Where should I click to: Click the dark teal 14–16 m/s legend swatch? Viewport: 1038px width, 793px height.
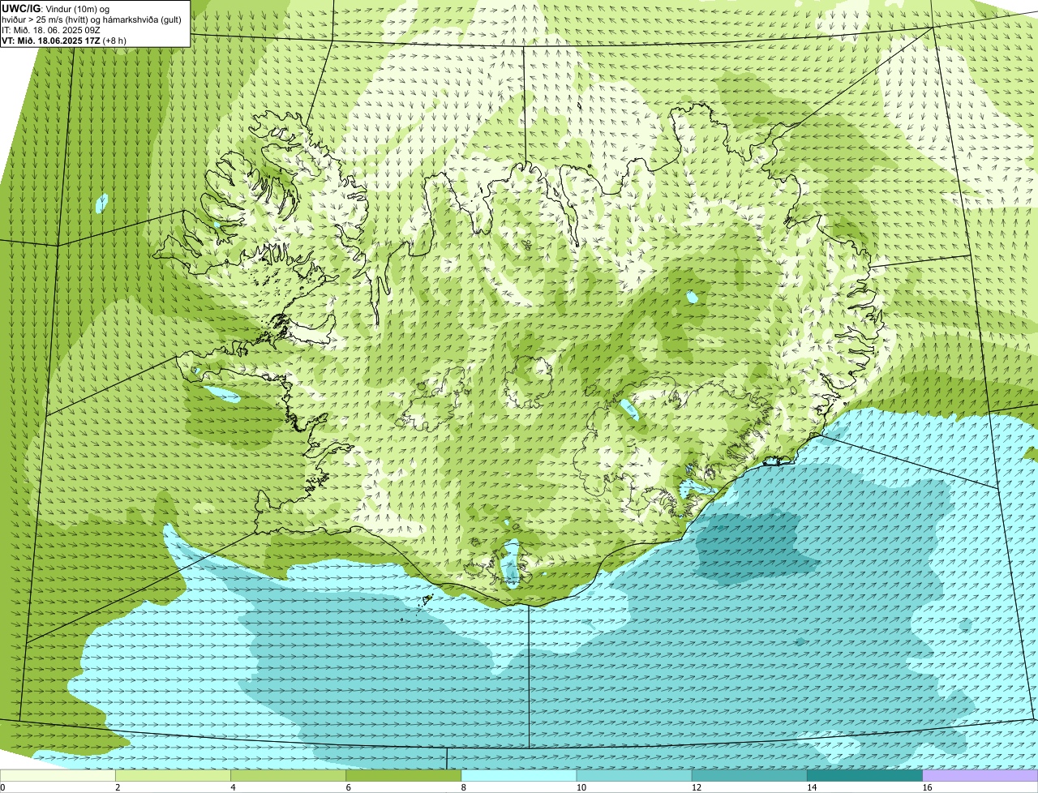864,776
